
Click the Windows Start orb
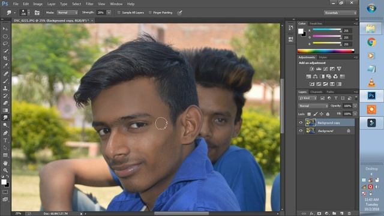coord(371,8)
